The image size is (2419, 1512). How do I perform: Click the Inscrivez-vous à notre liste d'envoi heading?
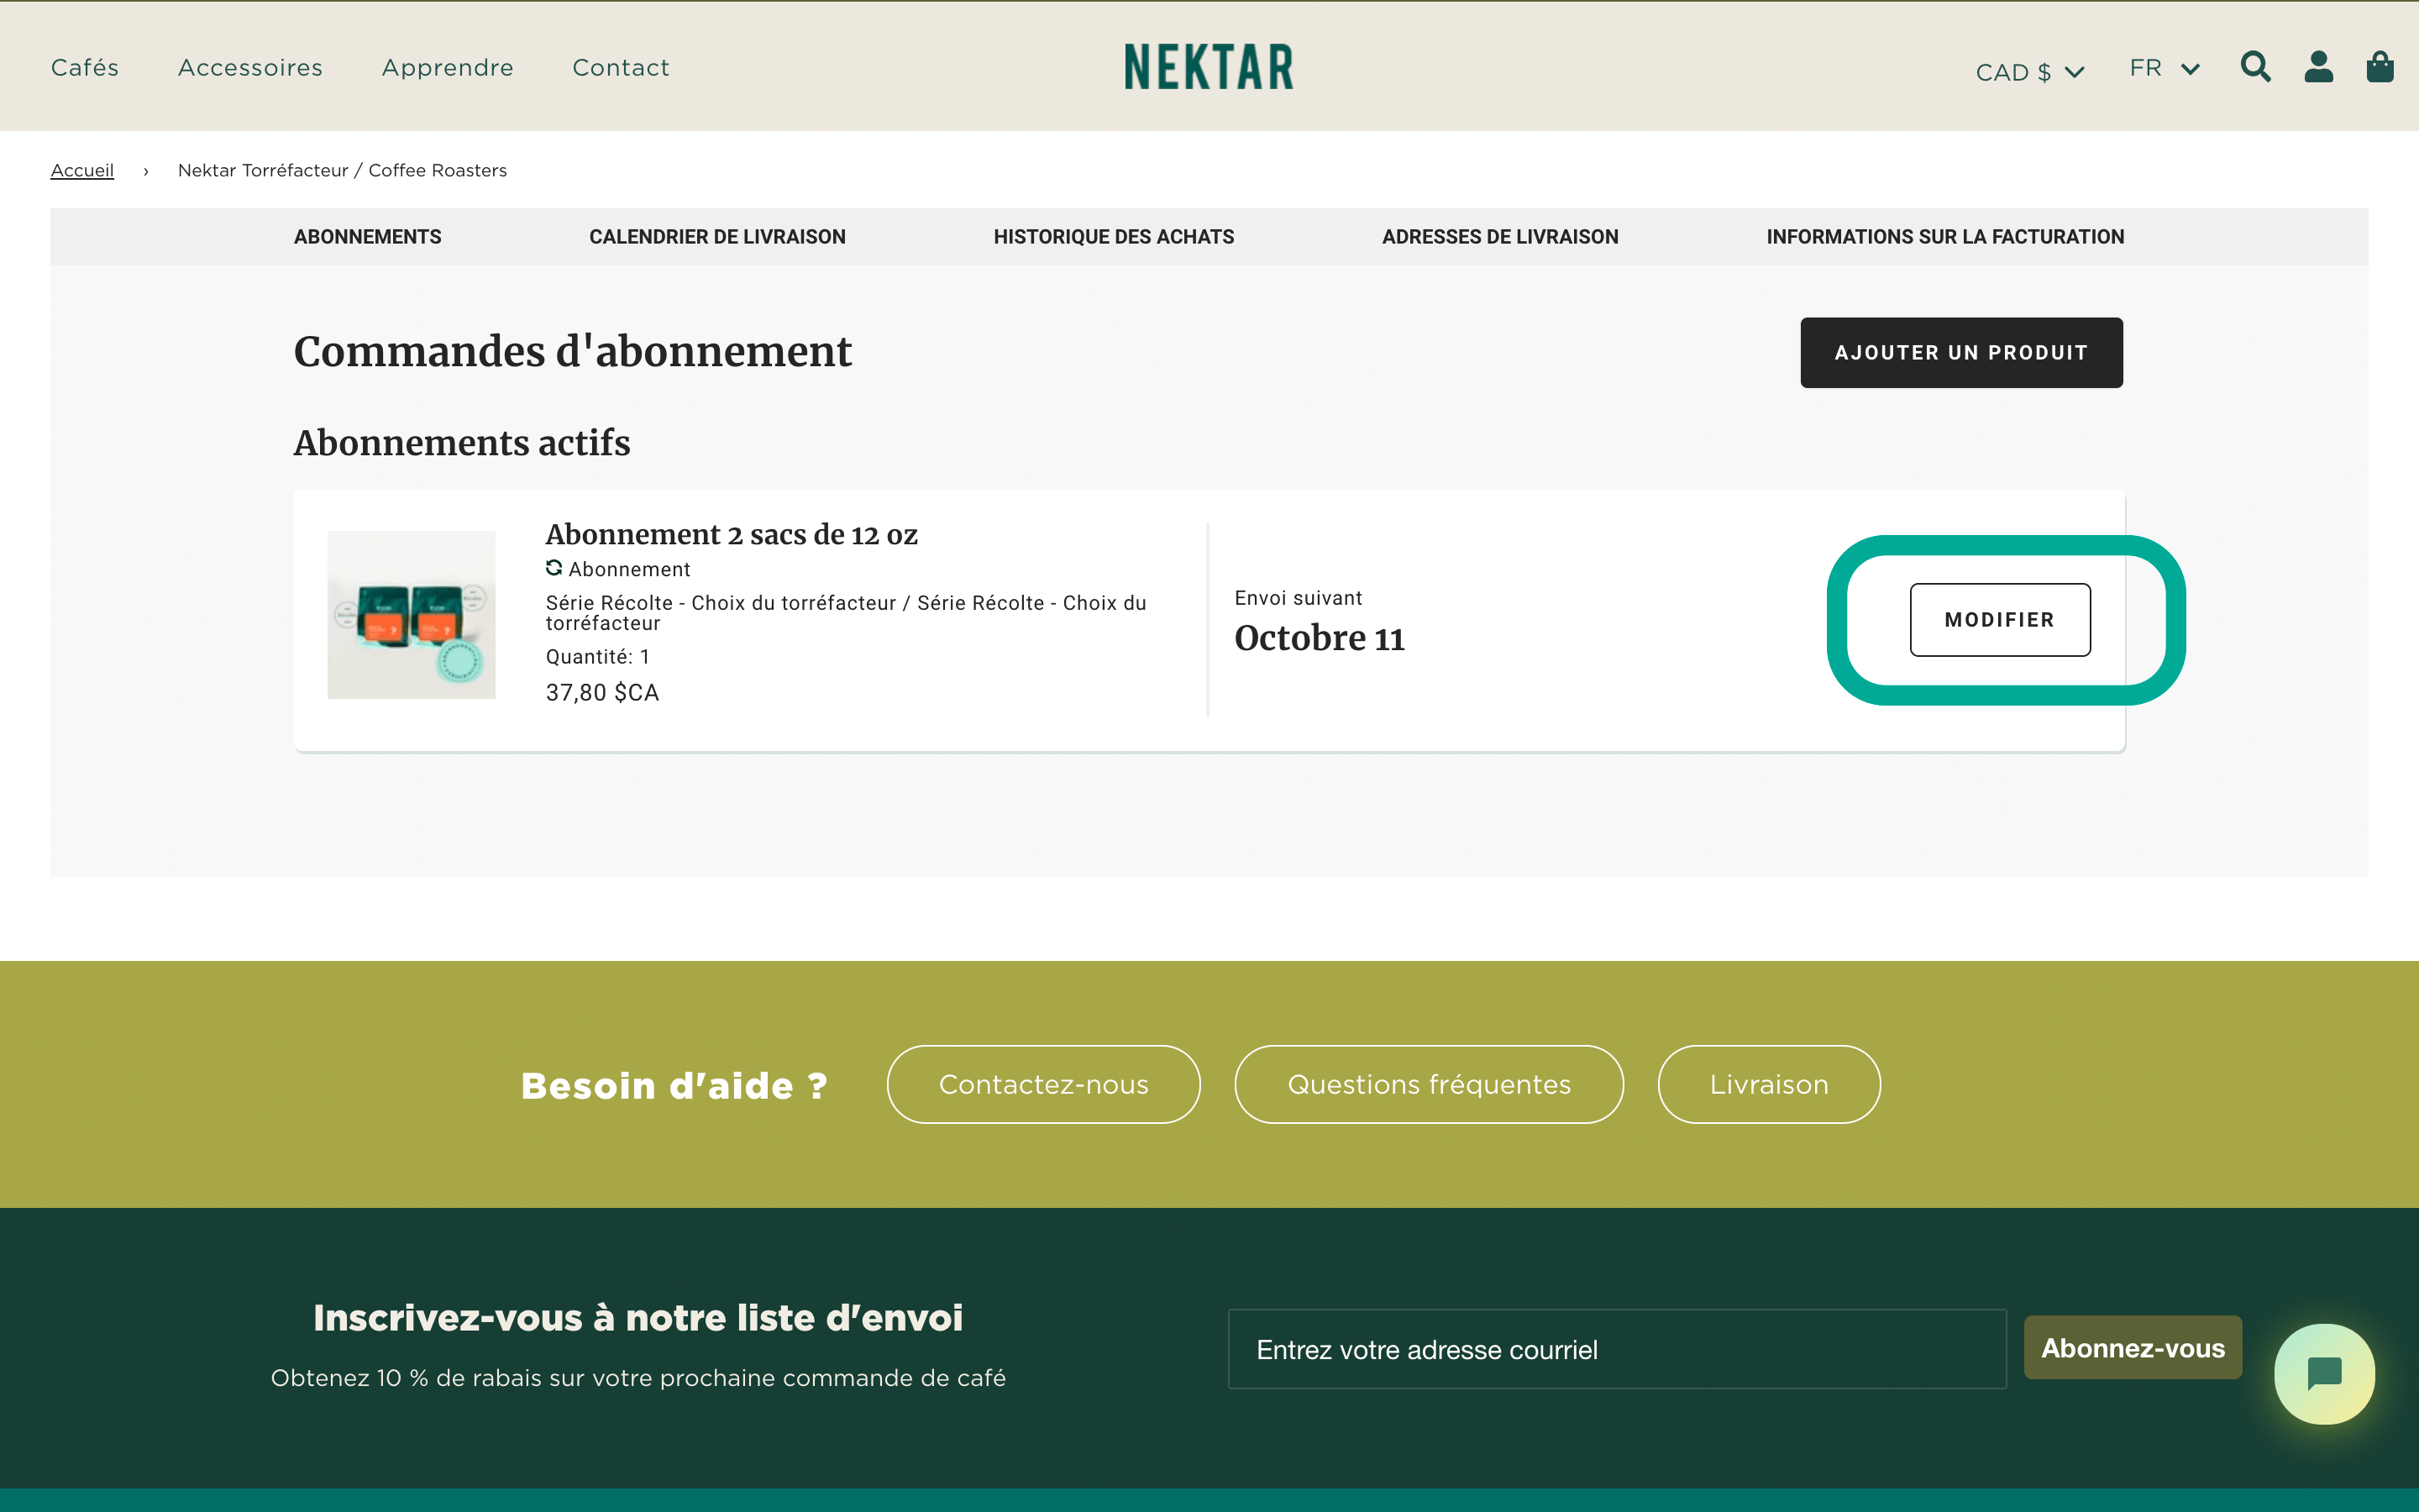click(x=638, y=1318)
